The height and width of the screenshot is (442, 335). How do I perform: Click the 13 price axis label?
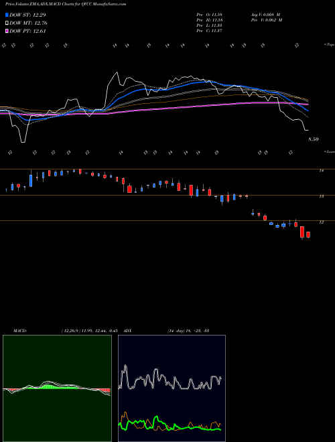click(321, 196)
